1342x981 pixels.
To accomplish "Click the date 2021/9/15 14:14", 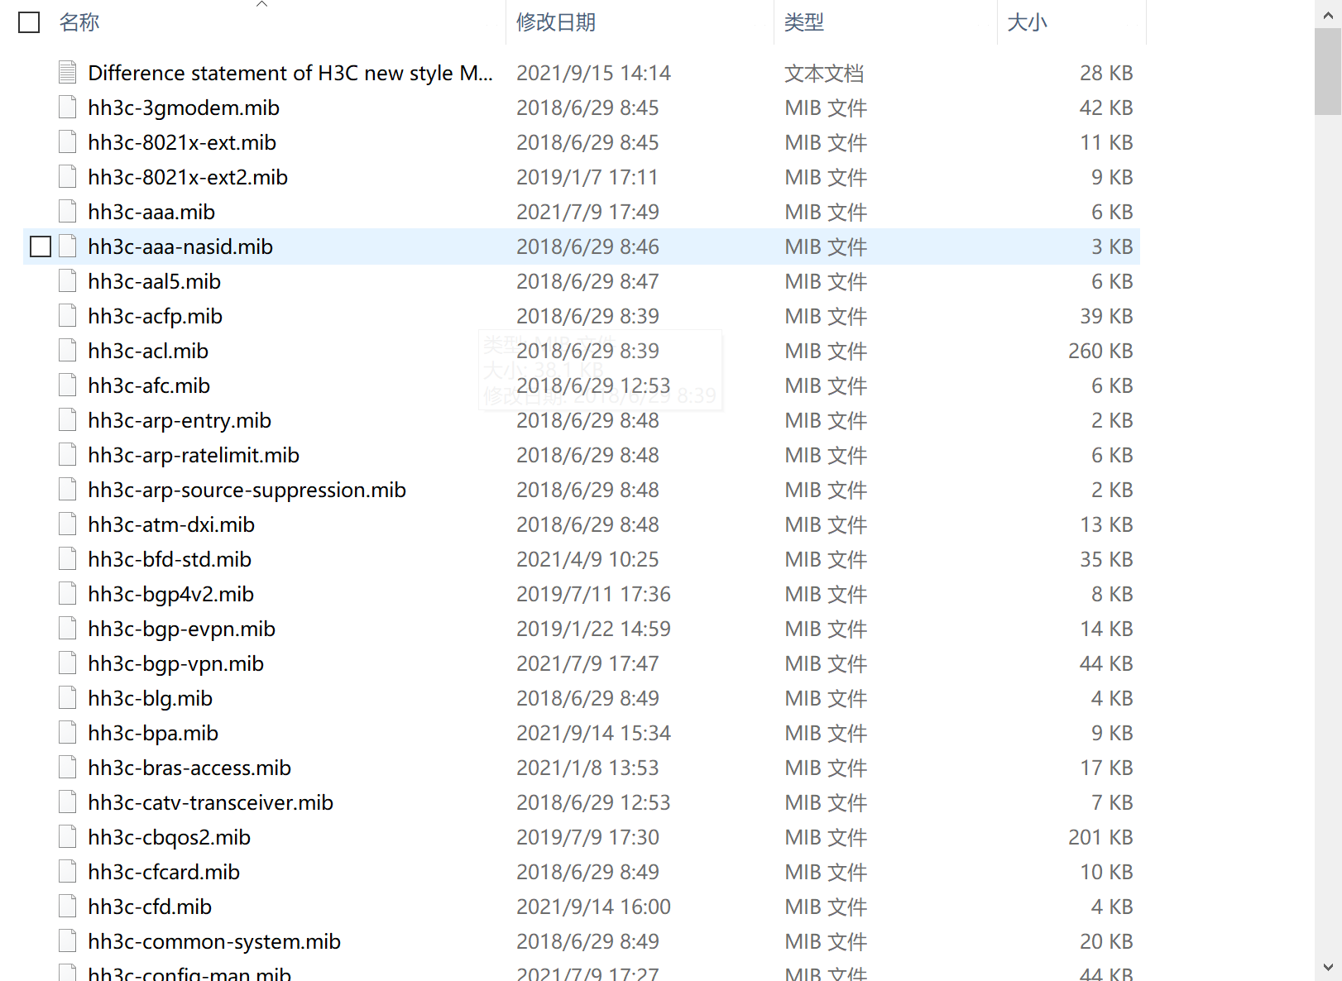I will [593, 73].
